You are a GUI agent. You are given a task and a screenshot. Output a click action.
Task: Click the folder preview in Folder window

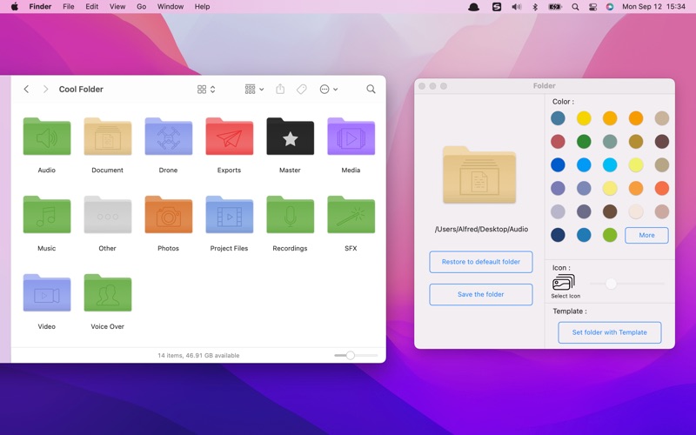[479, 175]
